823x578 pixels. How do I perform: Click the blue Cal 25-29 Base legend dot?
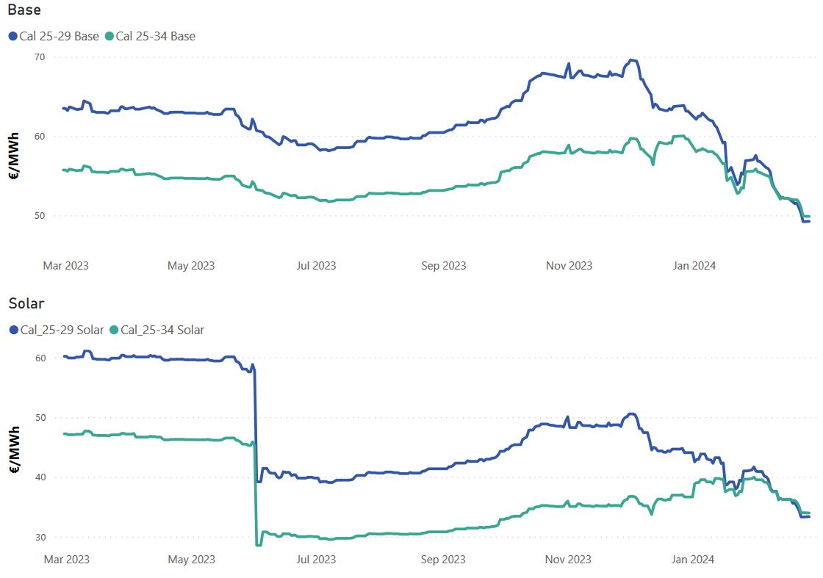[13, 36]
